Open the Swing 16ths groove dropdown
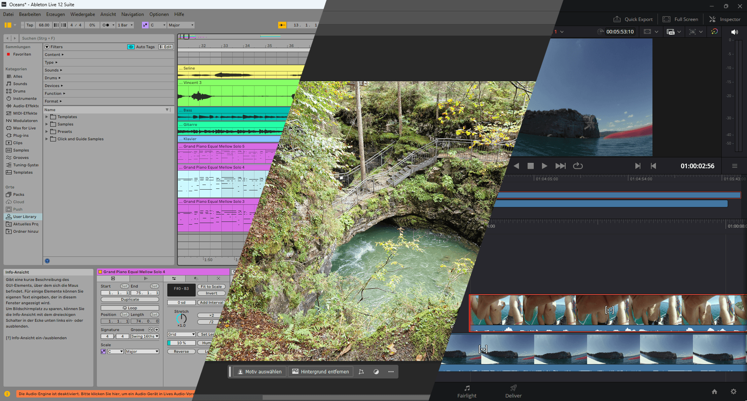 (x=145, y=336)
